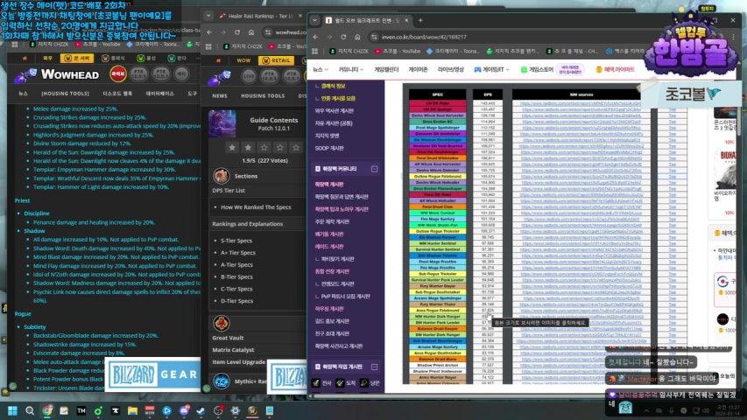Open taskbar search magnifier icon
747x420 pixels.
tap(32, 411)
